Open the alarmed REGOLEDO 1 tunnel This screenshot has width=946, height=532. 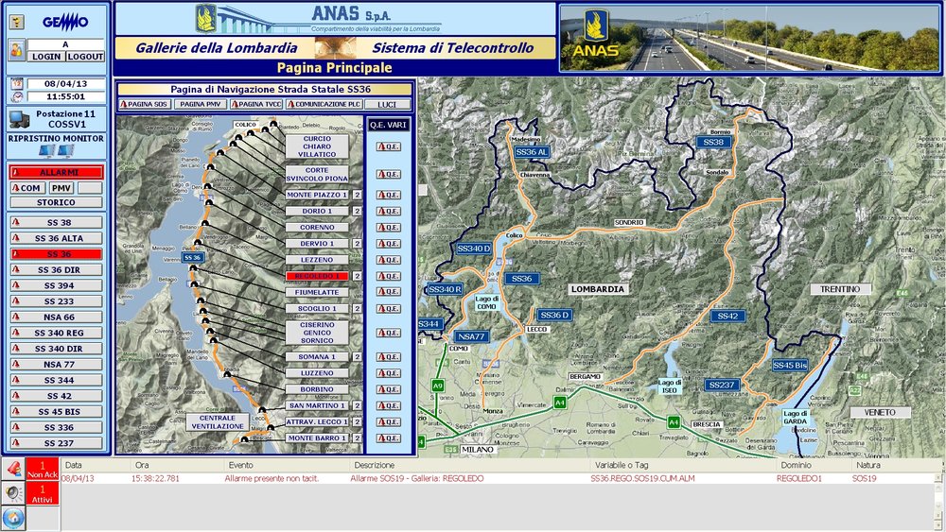[317, 276]
